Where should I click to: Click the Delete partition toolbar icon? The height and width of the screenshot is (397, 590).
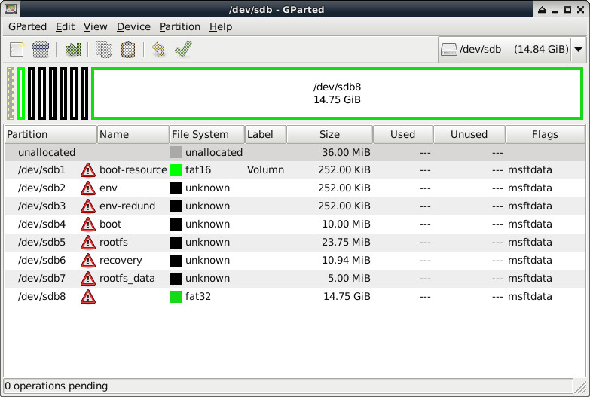pyautogui.click(x=41, y=50)
